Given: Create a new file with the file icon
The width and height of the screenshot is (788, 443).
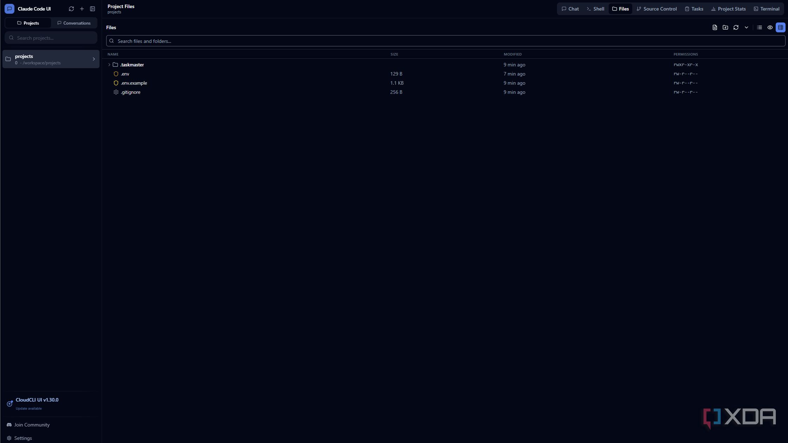Looking at the screenshot, I should pyautogui.click(x=715, y=27).
